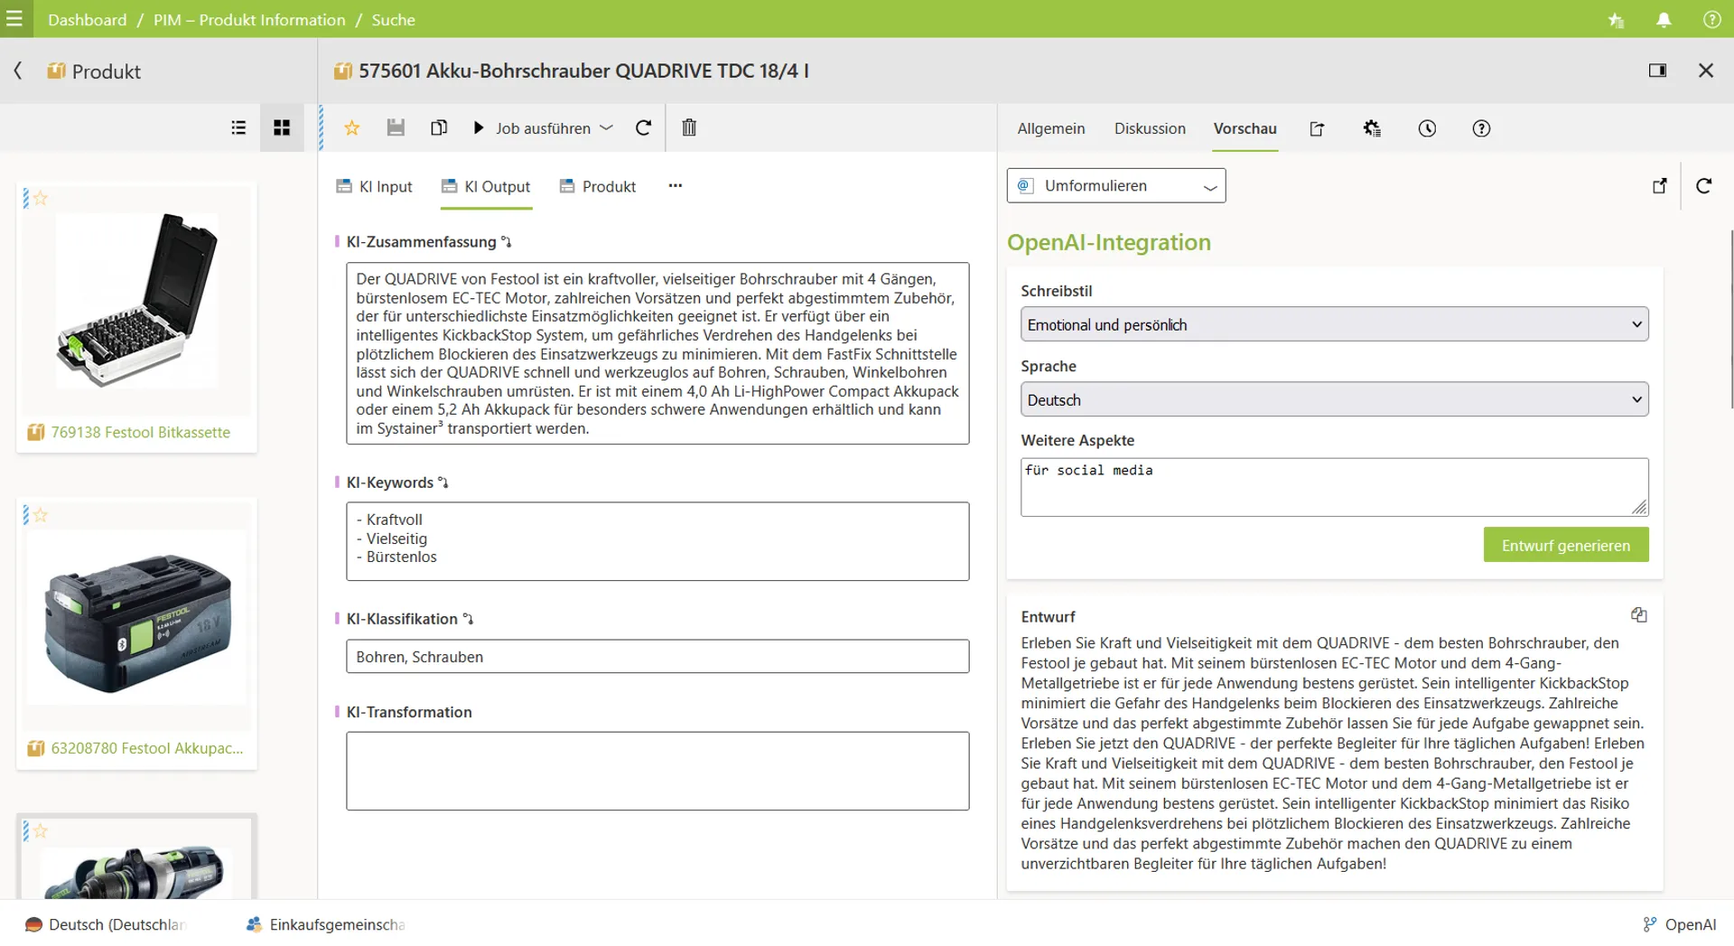1734x946 pixels.
Task: Click OpenAI branch indicator in status bar
Action: tap(1680, 924)
